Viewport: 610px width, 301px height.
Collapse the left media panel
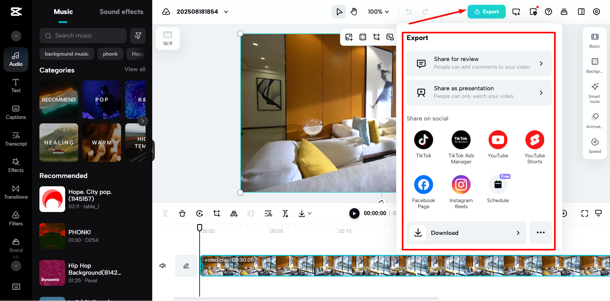tap(153, 150)
